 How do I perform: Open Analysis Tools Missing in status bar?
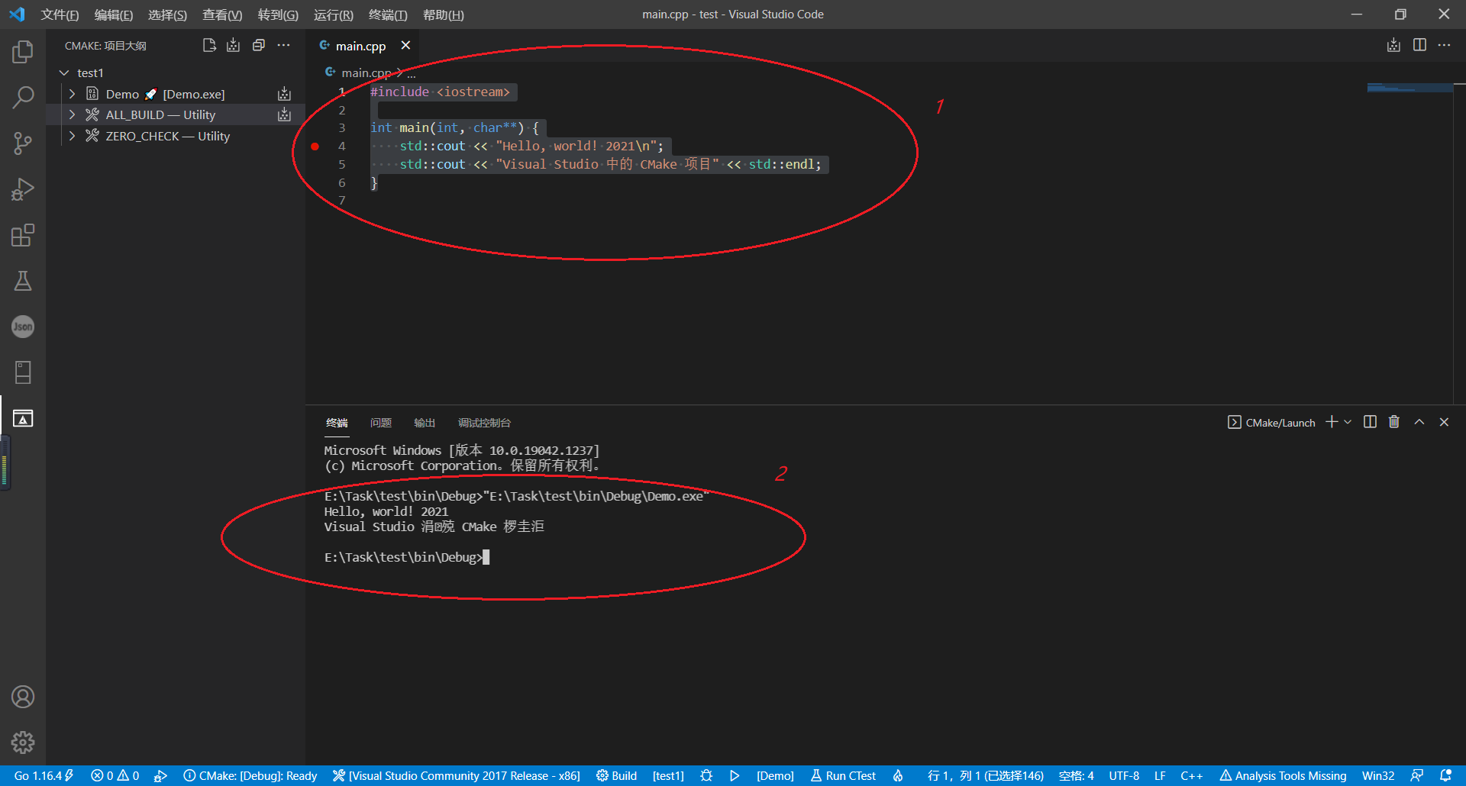1283,775
